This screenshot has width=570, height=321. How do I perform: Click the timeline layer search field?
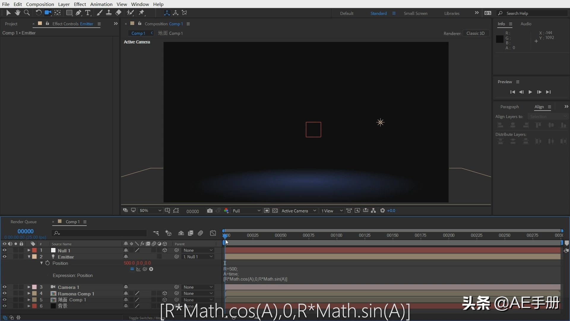101,233
